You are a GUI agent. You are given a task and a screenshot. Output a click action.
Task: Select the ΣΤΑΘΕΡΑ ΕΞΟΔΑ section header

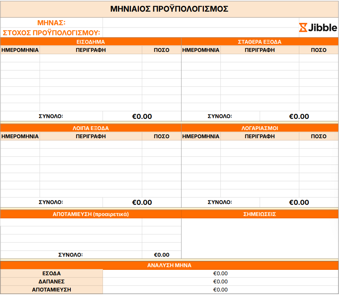pyautogui.click(x=260, y=42)
